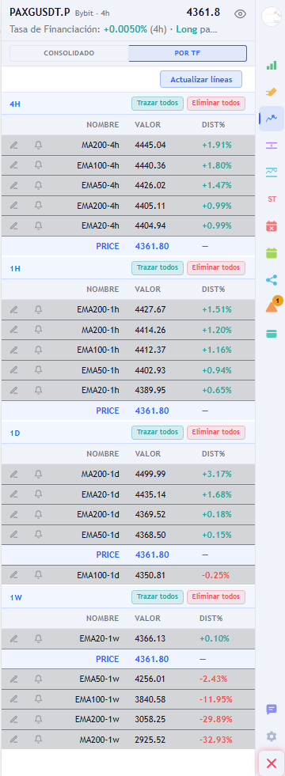Click the PAXGUSDT.P symbol title

click(x=40, y=13)
